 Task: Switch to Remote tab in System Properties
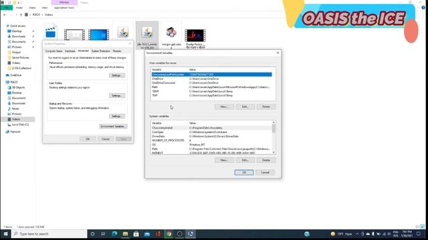(x=117, y=51)
